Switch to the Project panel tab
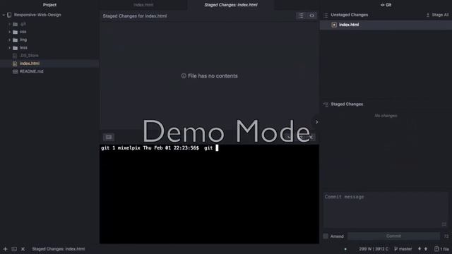This screenshot has width=452, height=254. point(49,5)
